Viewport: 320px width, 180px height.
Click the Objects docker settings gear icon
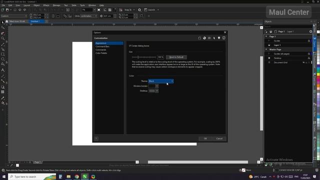point(310,31)
